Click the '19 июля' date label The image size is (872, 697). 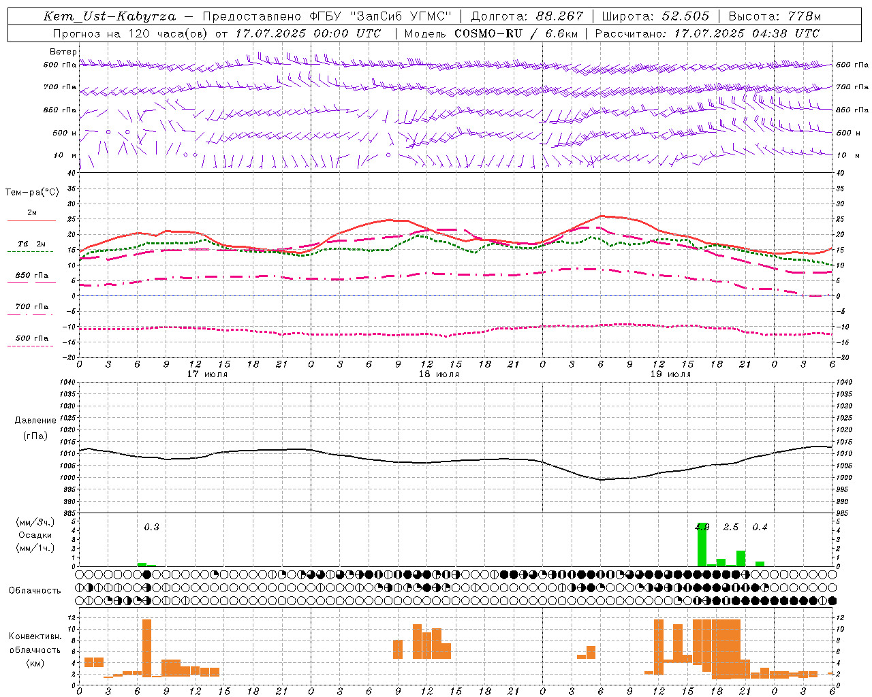pyautogui.click(x=670, y=374)
